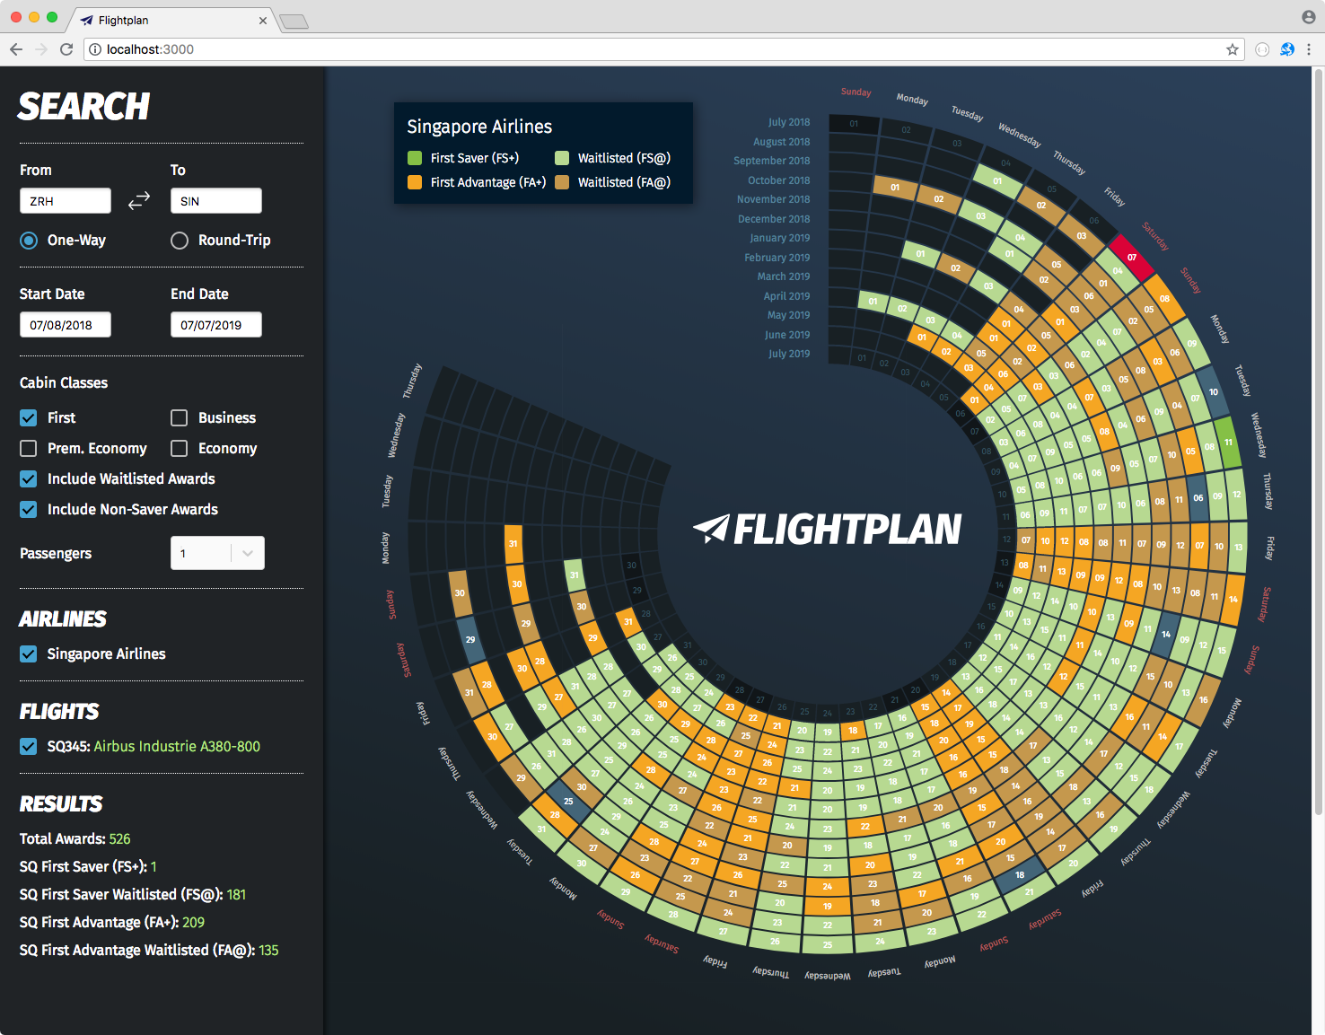Open the End Date picker field
This screenshot has width=1325, height=1035.
[216, 325]
